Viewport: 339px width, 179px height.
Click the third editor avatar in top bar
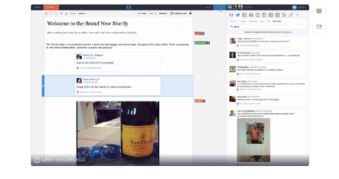241,7
